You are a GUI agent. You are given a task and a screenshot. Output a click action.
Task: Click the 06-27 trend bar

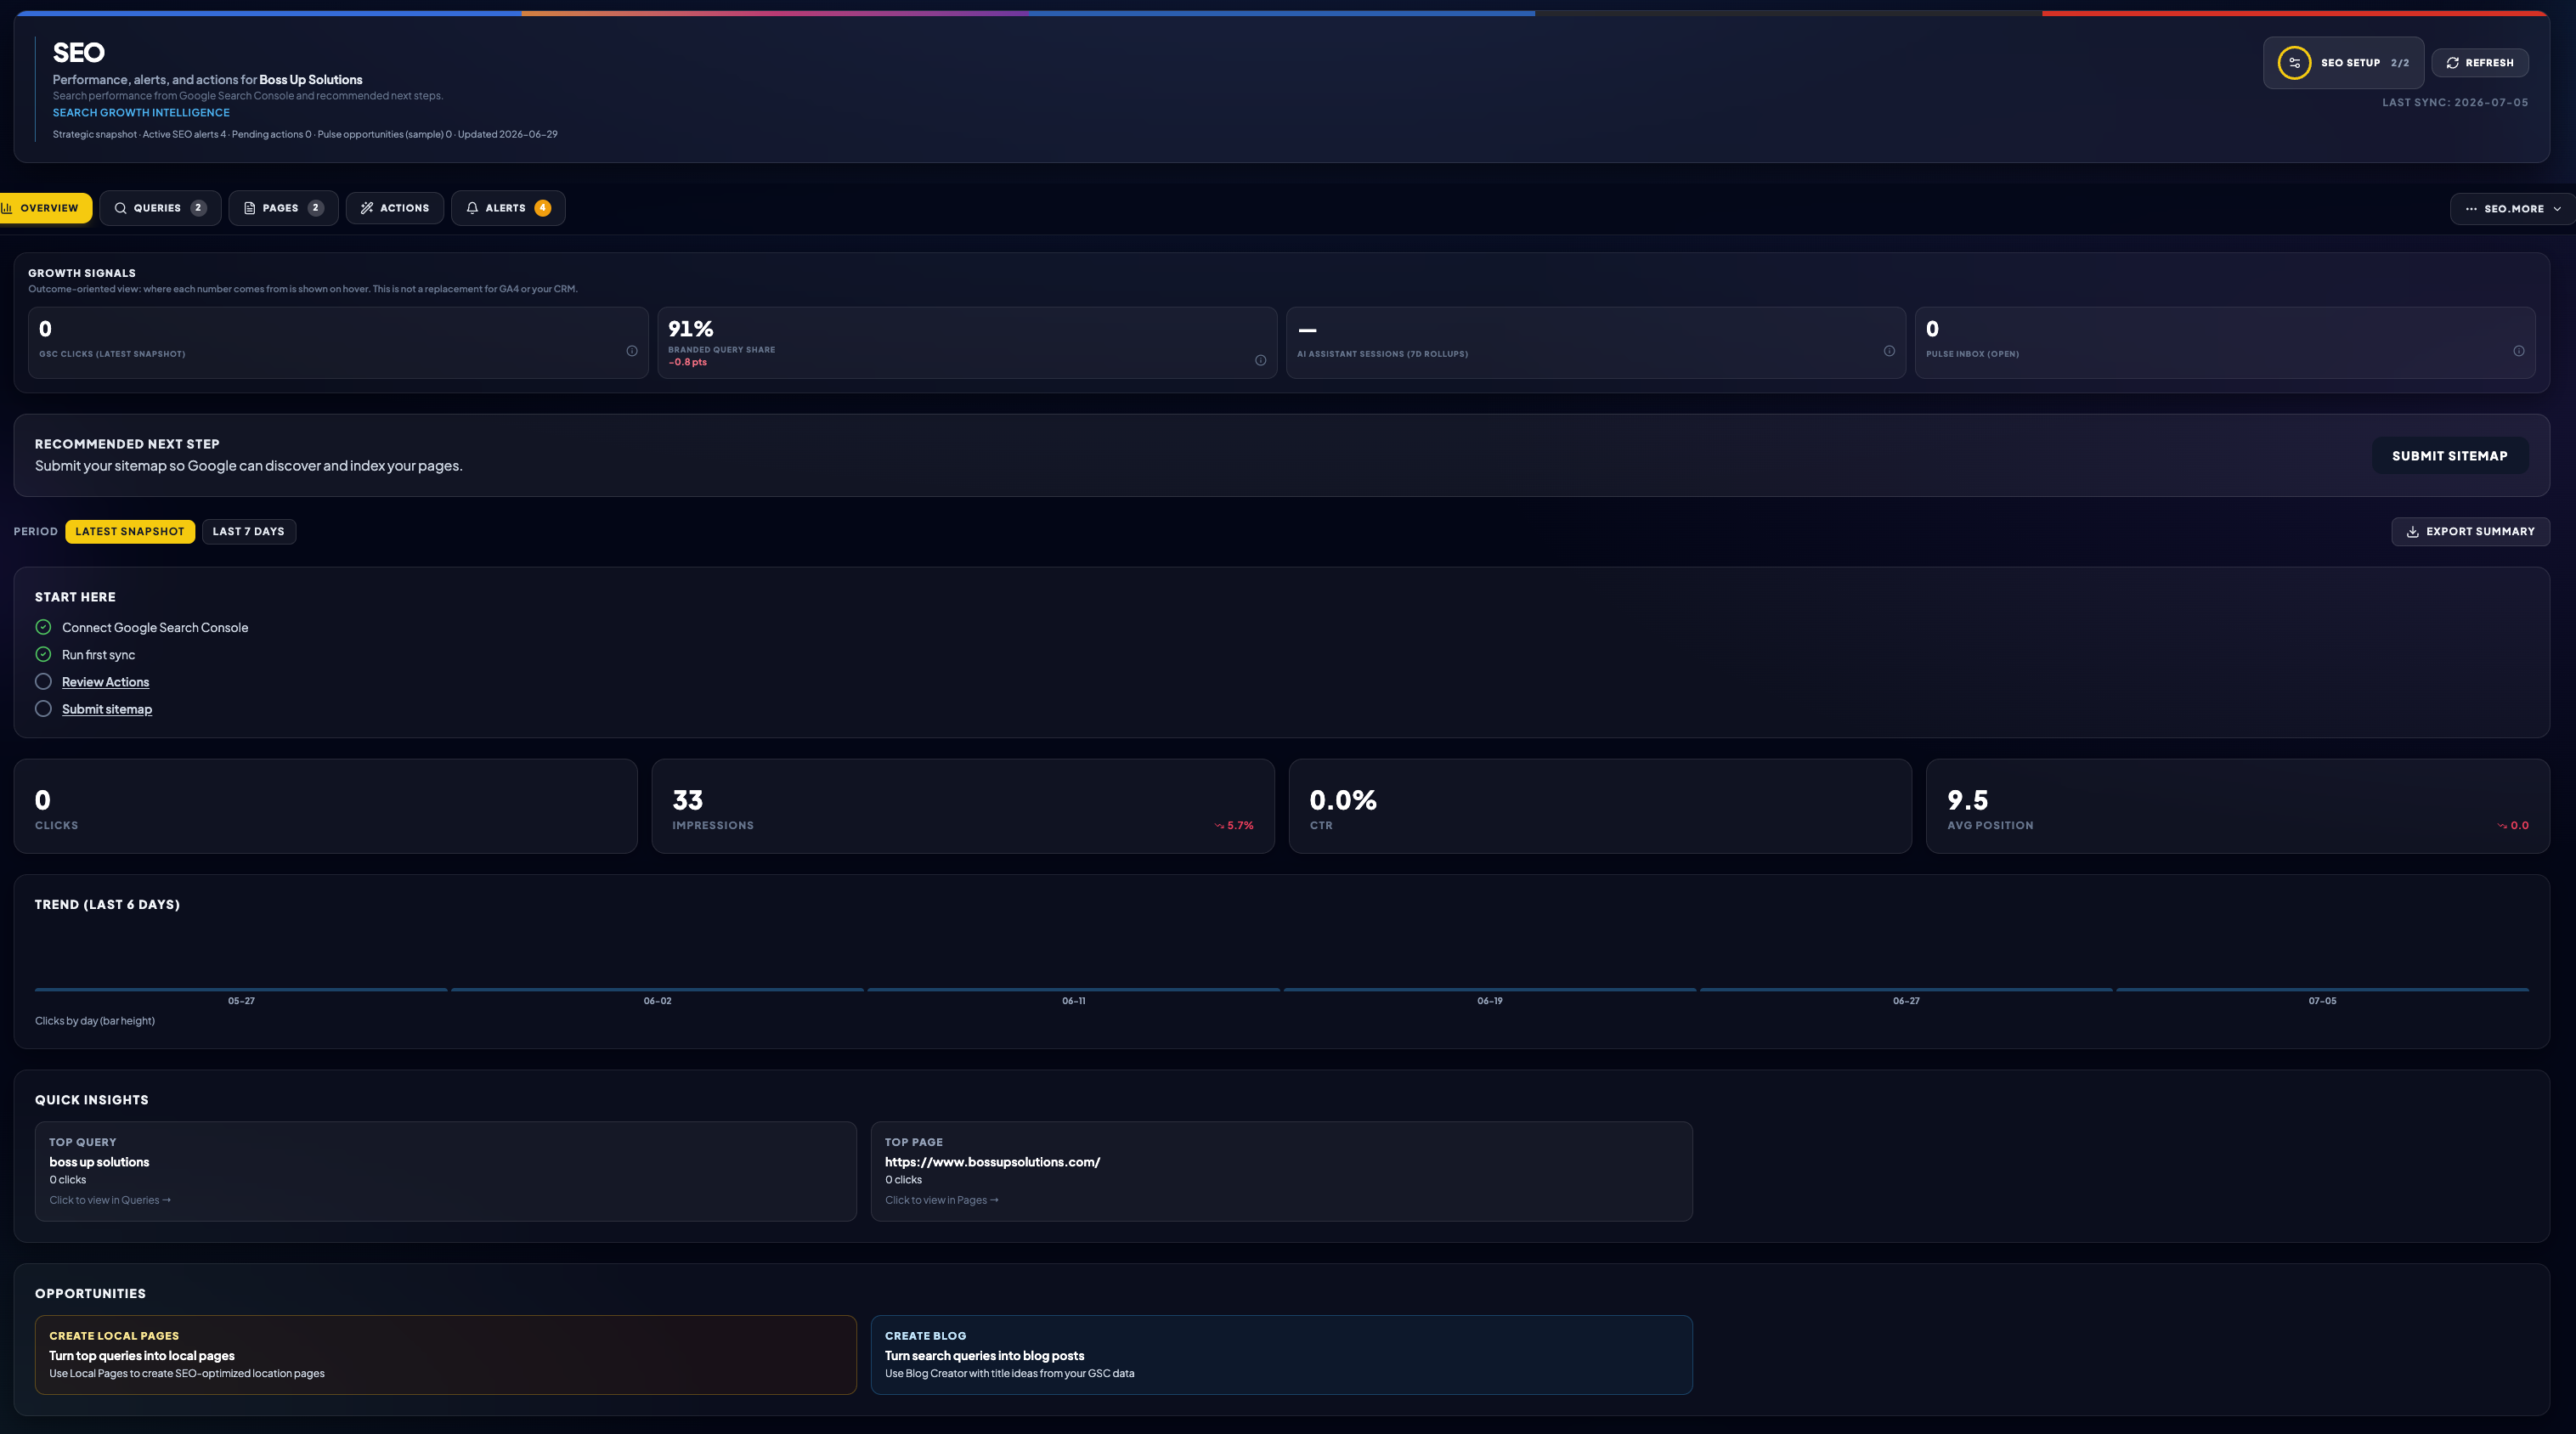1906,990
